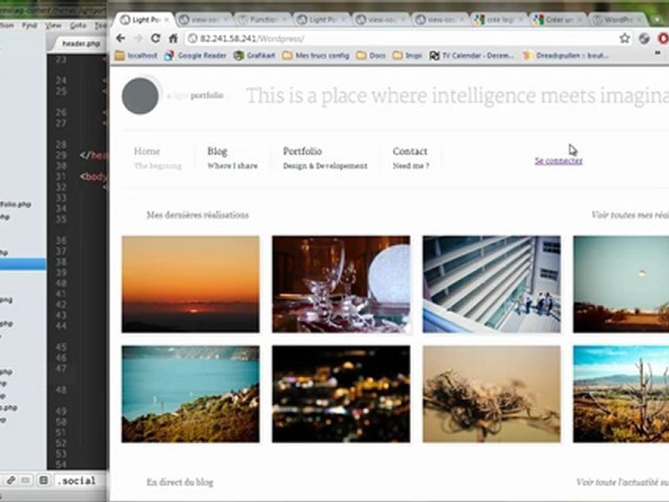Select the header.php tab in the editor
The width and height of the screenshot is (669, 502).
coord(81,43)
